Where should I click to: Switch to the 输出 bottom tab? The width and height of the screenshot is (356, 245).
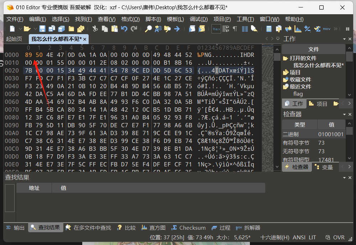tap(15, 228)
